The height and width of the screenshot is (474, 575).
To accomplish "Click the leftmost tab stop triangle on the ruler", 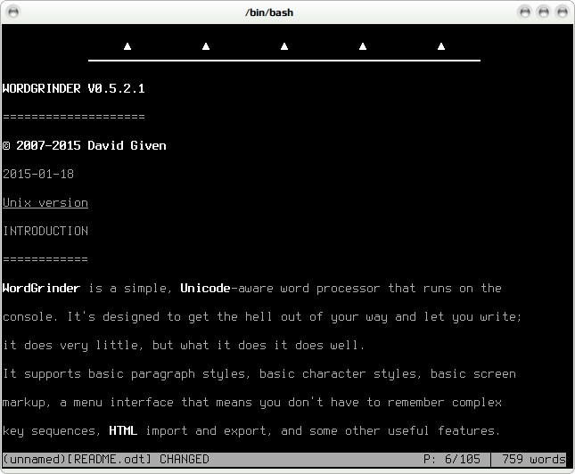I will point(127,46).
